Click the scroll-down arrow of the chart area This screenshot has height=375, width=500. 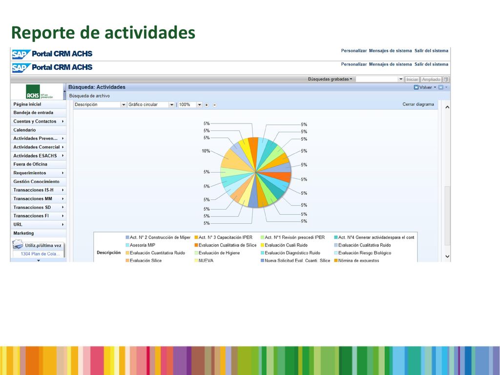tap(447, 256)
